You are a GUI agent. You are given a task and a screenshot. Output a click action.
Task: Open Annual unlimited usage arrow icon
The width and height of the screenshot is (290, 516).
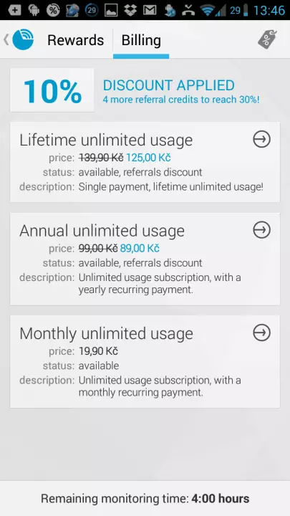pyautogui.click(x=262, y=230)
